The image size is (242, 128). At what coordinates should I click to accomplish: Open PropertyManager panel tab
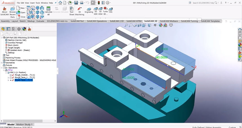pos(8,29)
